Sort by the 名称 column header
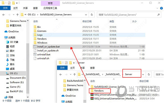The image size is (166, 103). click(x=36, y=21)
